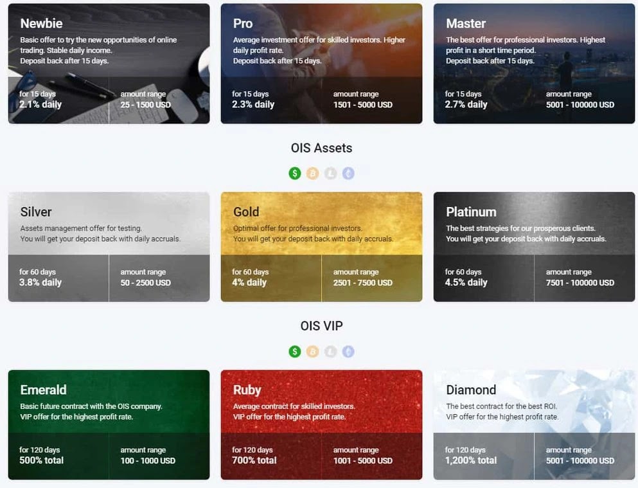Pick the Emerald VIP contract card
638x488 pixels.
tap(109, 424)
